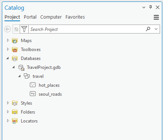Expand the Styles node
The height and width of the screenshot is (140, 163).
[8, 103]
